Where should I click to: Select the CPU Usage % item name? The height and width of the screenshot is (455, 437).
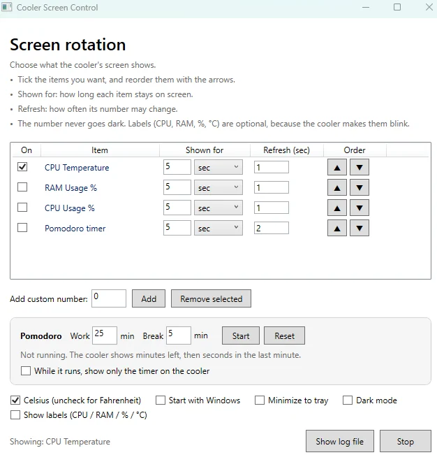click(x=70, y=208)
